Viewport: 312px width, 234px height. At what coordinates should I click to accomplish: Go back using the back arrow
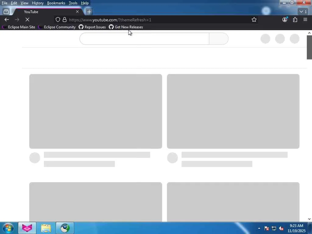pyautogui.click(x=7, y=19)
